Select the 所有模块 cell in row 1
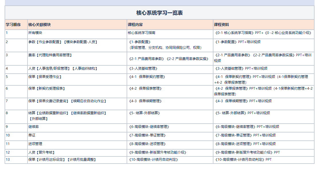The width and height of the screenshot is (320, 169). tap(35, 33)
